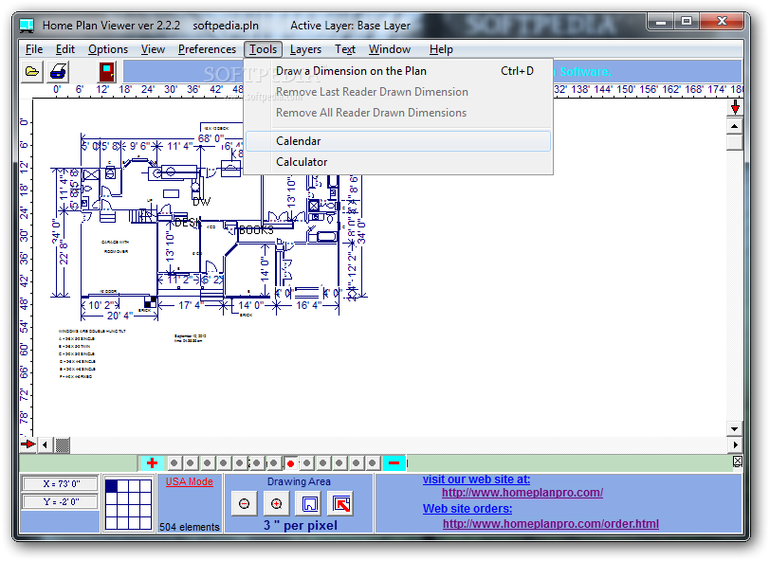Click the Home Plan Viewer title bar icon

27,25
